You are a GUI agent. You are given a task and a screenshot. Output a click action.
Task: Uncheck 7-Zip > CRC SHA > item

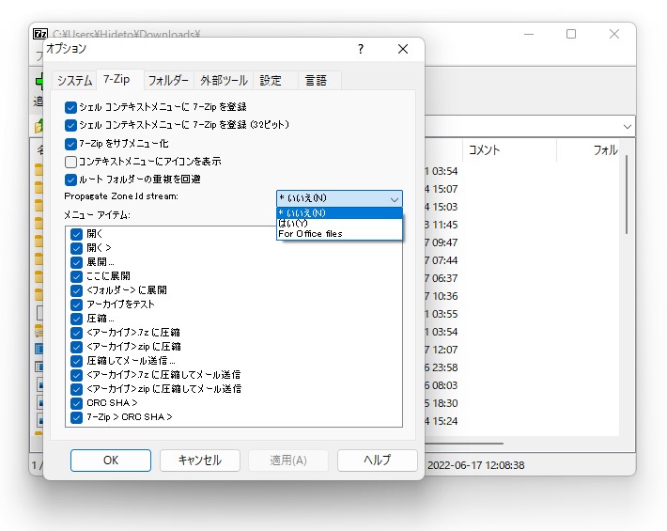[77, 417]
